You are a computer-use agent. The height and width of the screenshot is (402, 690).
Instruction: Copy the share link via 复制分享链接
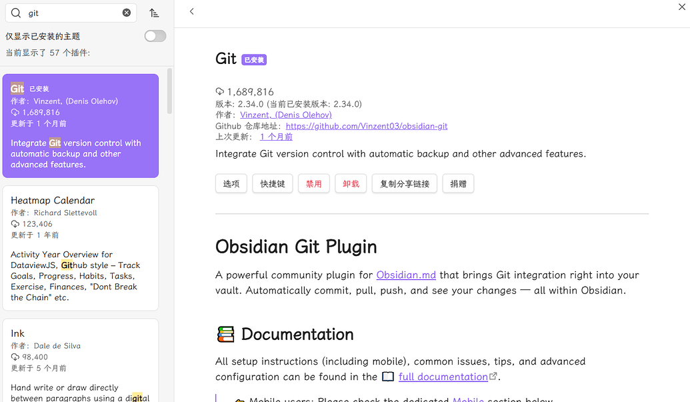point(404,183)
